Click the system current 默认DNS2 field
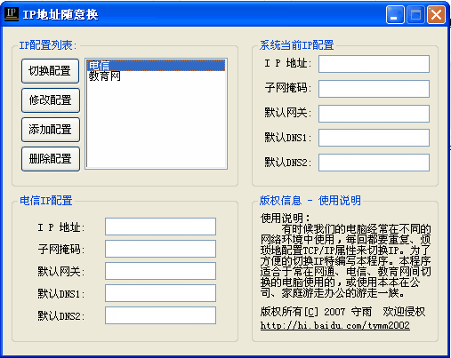 374,163
